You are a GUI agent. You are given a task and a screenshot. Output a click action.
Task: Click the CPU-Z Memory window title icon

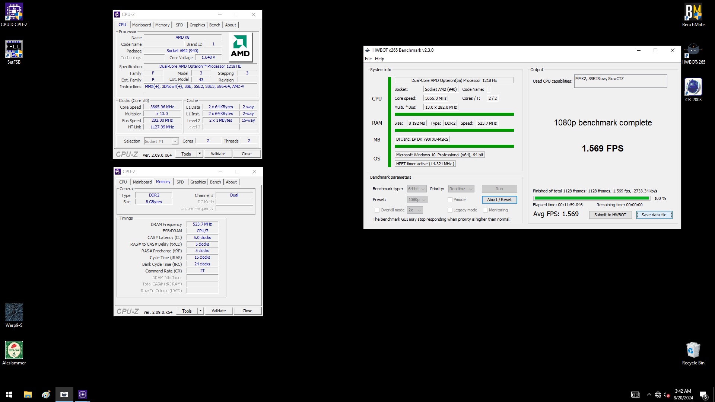click(118, 172)
